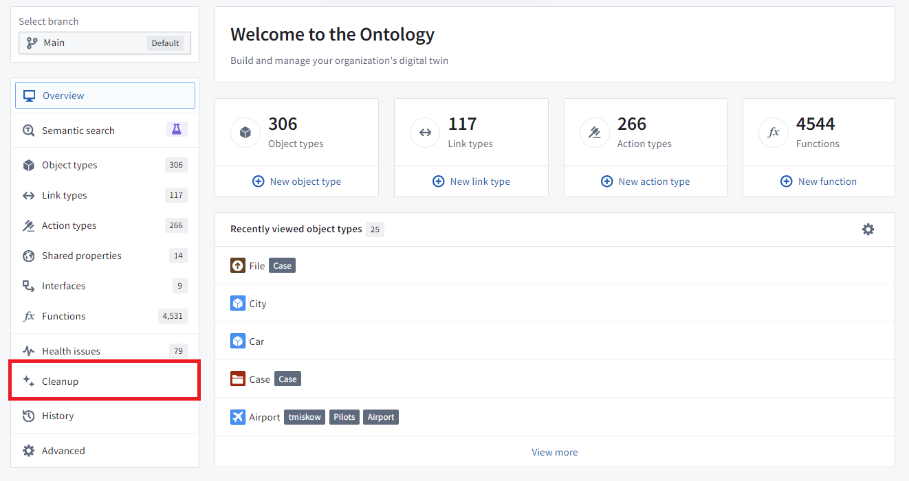Open Semantic search in sidebar
The image size is (909, 481).
[105, 130]
